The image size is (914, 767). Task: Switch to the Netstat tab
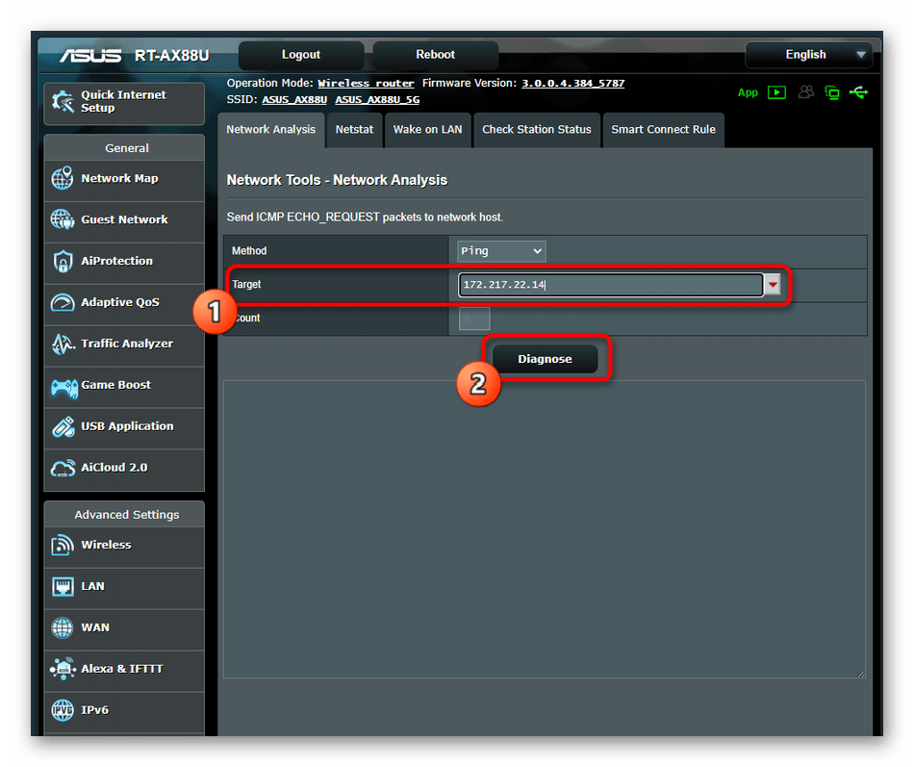354,130
